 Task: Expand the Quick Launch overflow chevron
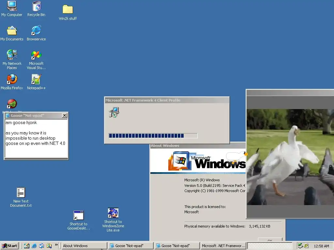pos(56,245)
